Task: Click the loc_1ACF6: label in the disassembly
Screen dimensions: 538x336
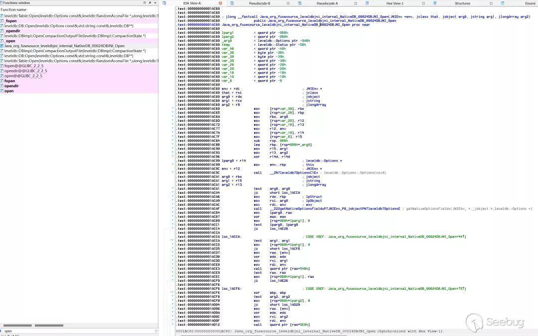Action: point(232,289)
